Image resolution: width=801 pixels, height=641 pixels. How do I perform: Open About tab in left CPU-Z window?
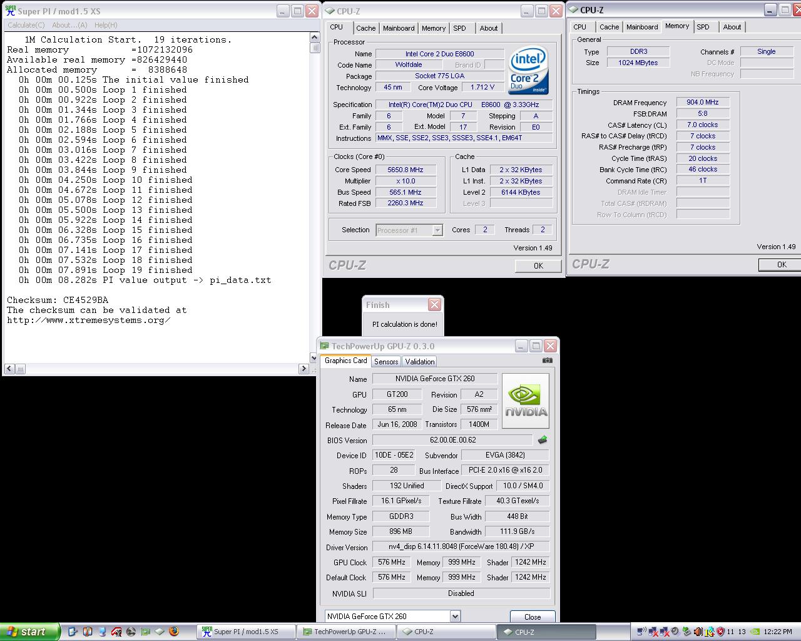[x=489, y=28]
